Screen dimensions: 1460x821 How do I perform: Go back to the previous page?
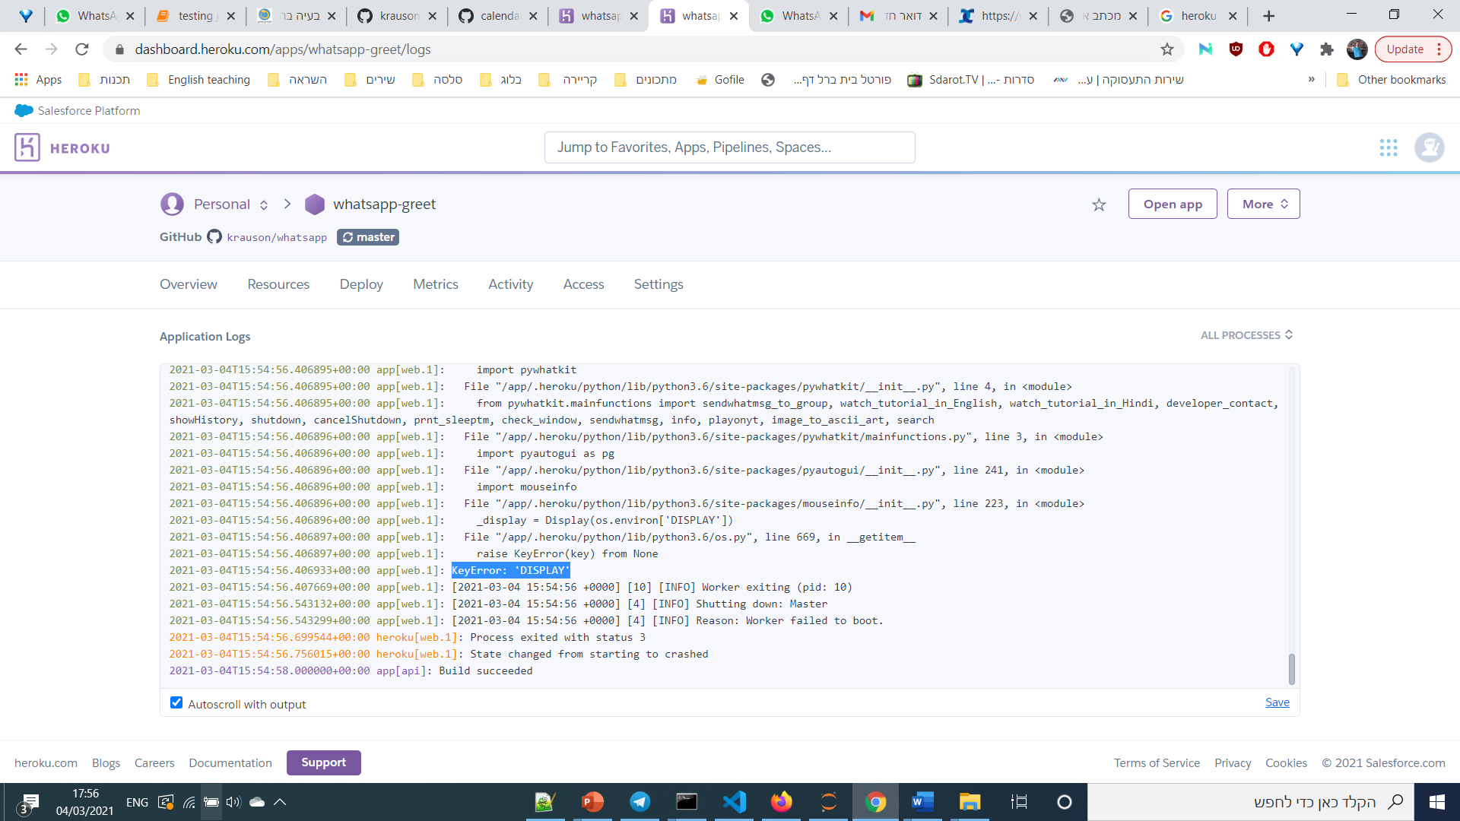pyautogui.click(x=21, y=49)
